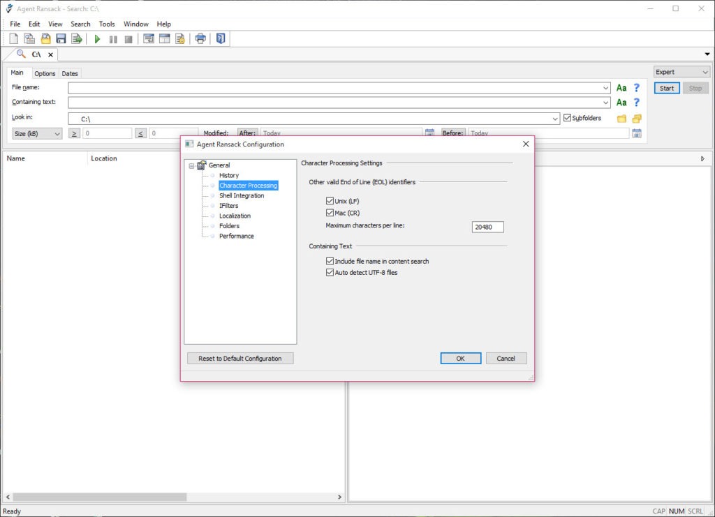
Task: Click the New blank document toolbar icon
Action: click(x=14, y=38)
